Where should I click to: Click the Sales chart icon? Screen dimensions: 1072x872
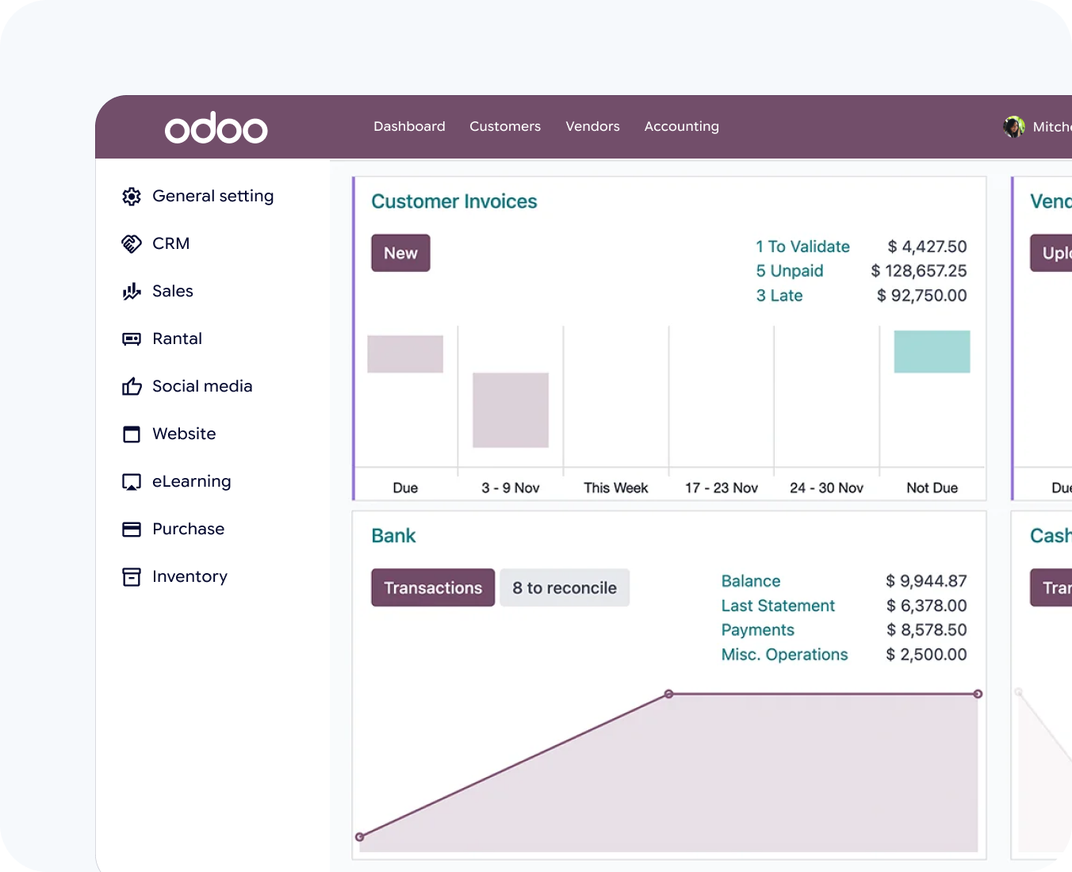pos(132,292)
